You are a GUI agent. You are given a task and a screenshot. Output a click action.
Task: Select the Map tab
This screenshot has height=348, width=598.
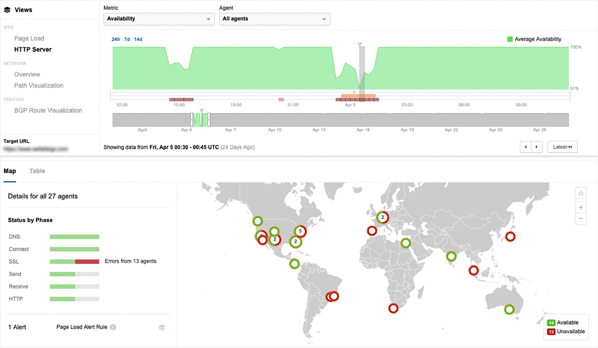tap(10, 171)
